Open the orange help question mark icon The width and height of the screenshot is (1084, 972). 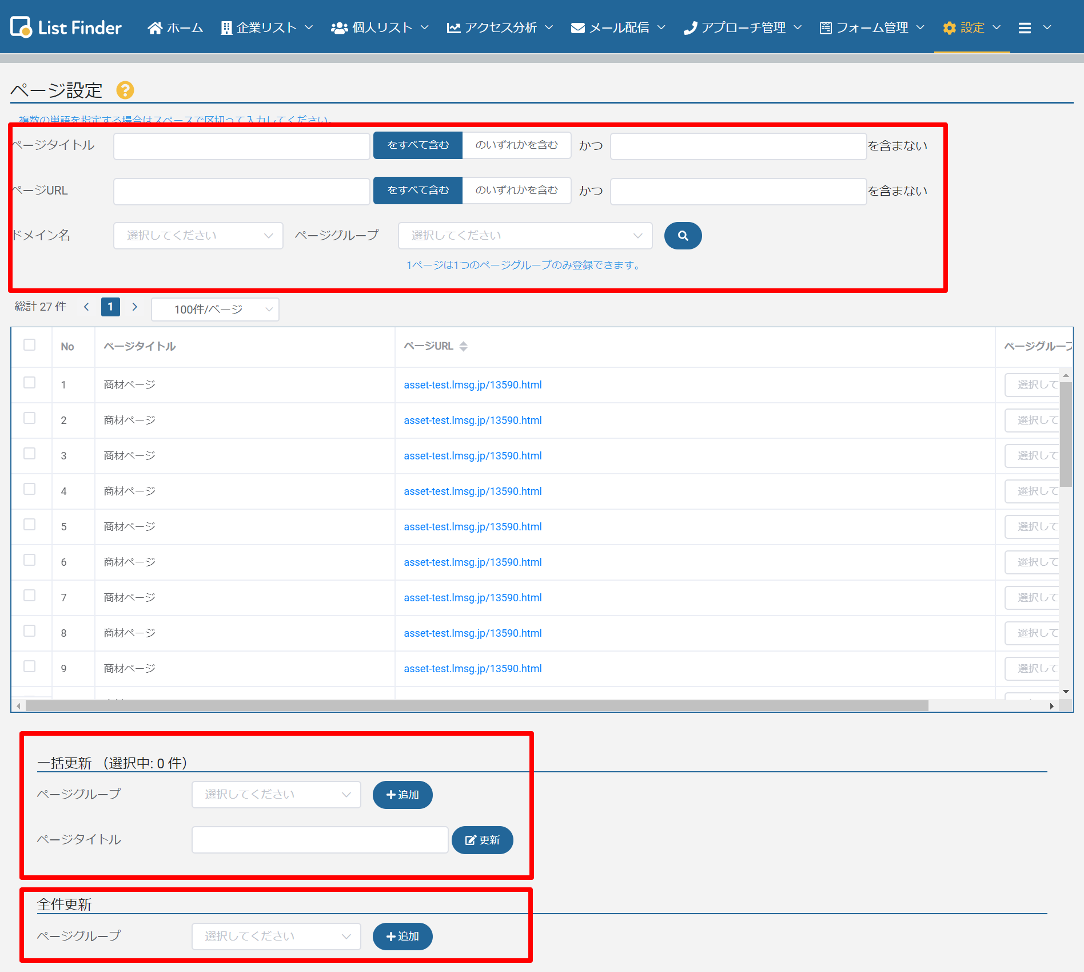[125, 90]
